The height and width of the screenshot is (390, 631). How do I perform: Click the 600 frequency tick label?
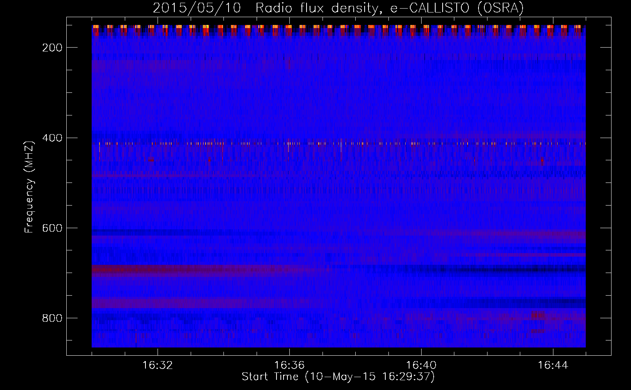tap(52, 228)
